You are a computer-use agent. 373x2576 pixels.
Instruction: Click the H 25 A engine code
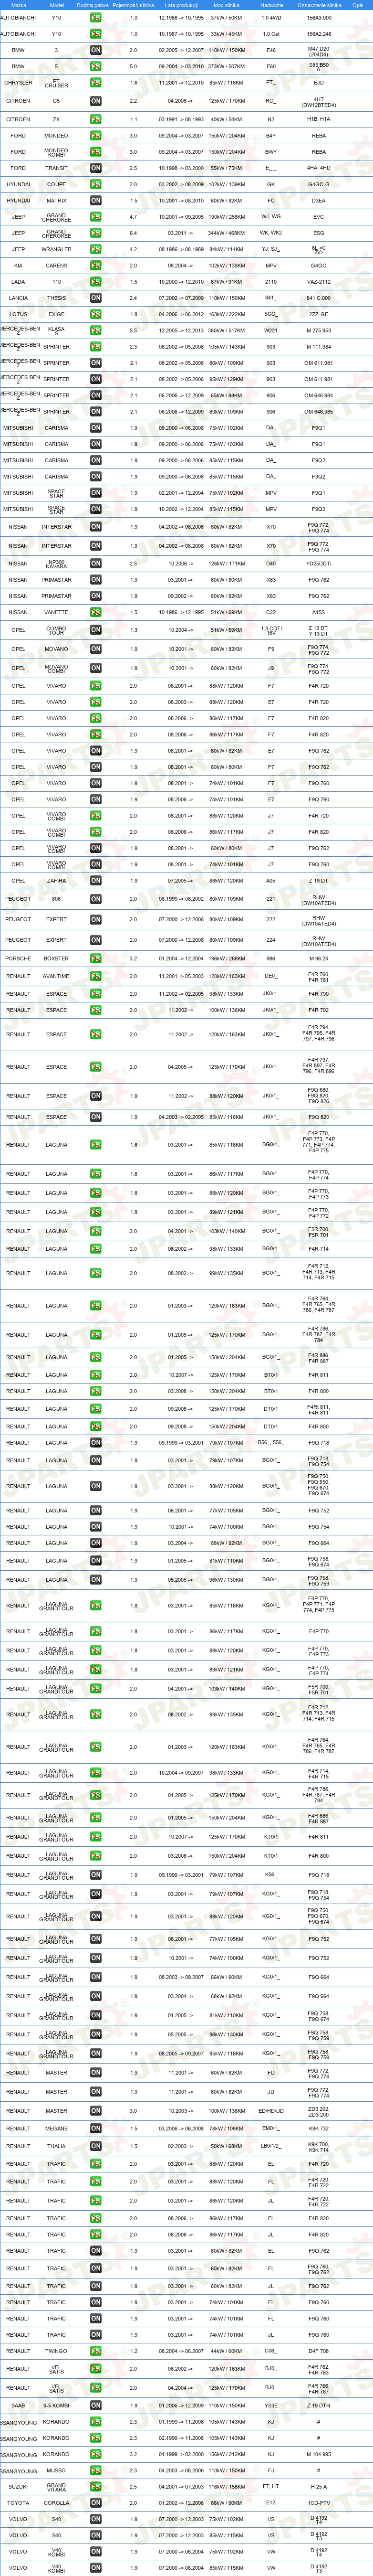tap(319, 2486)
